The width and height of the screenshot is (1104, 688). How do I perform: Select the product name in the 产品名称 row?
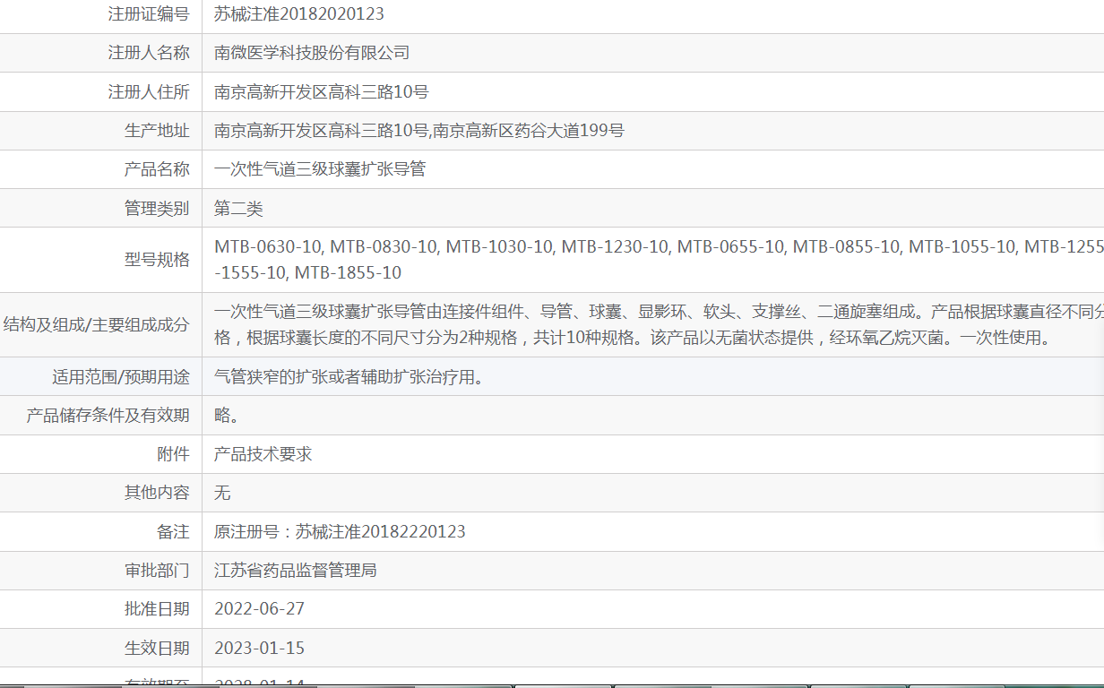click(x=320, y=169)
